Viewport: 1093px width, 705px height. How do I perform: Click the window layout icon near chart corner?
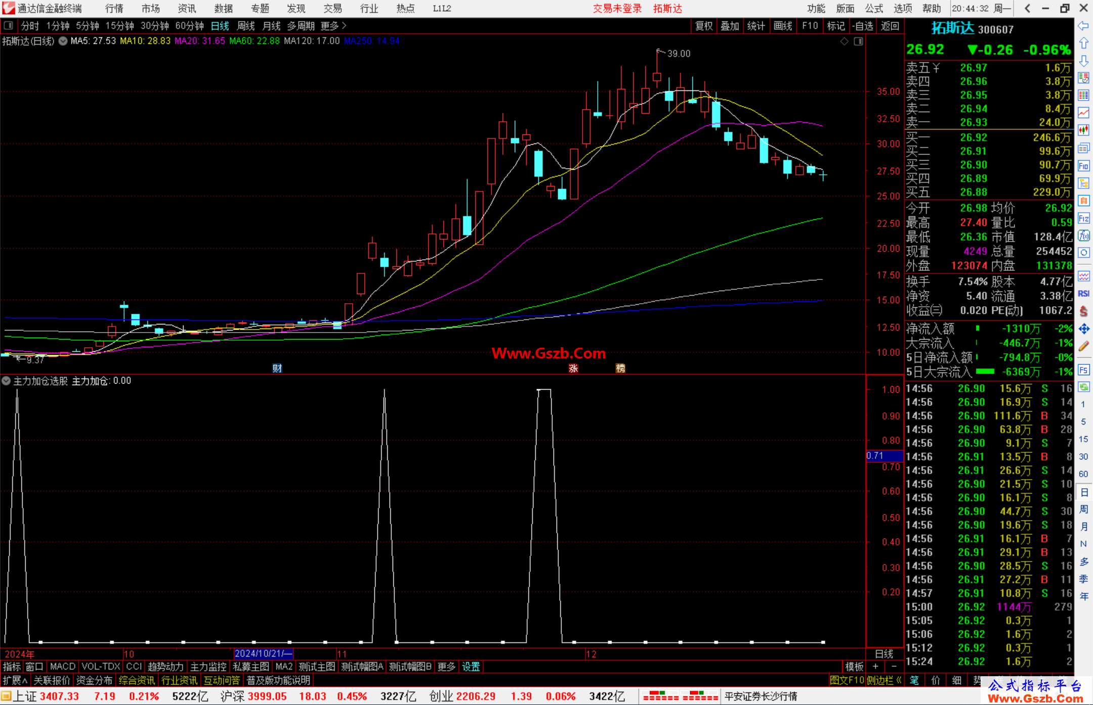[x=858, y=41]
